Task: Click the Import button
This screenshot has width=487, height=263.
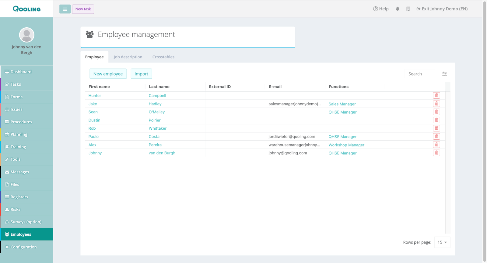Action: [141, 74]
